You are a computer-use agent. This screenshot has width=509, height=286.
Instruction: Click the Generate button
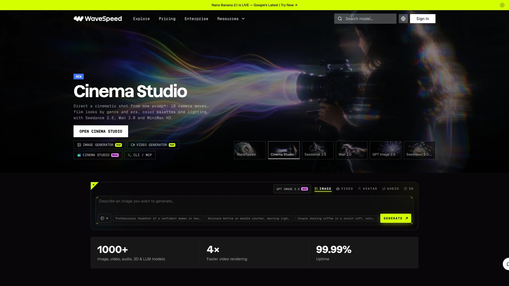click(396, 218)
